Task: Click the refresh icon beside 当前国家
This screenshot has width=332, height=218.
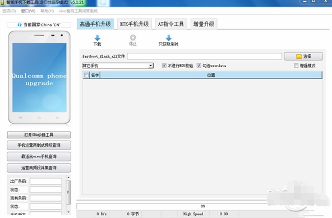Action: 20,25
